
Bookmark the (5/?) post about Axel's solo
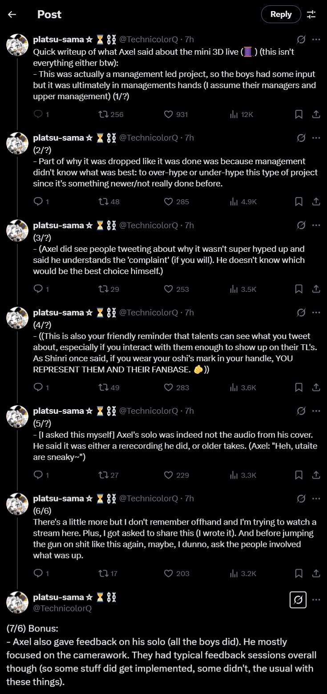299,475
